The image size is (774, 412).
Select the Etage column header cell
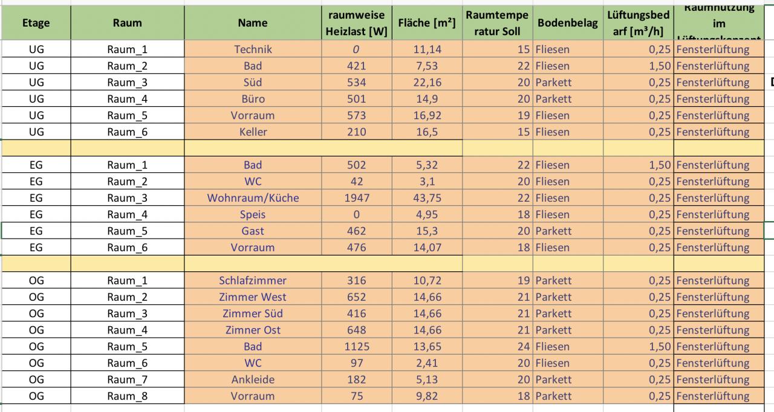click(36, 23)
